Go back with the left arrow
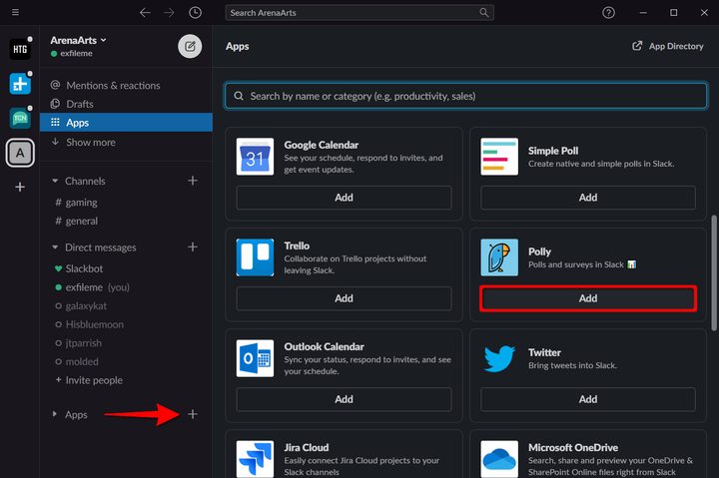The width and height of the screenshot is (719, 478). tap(145, 13)
